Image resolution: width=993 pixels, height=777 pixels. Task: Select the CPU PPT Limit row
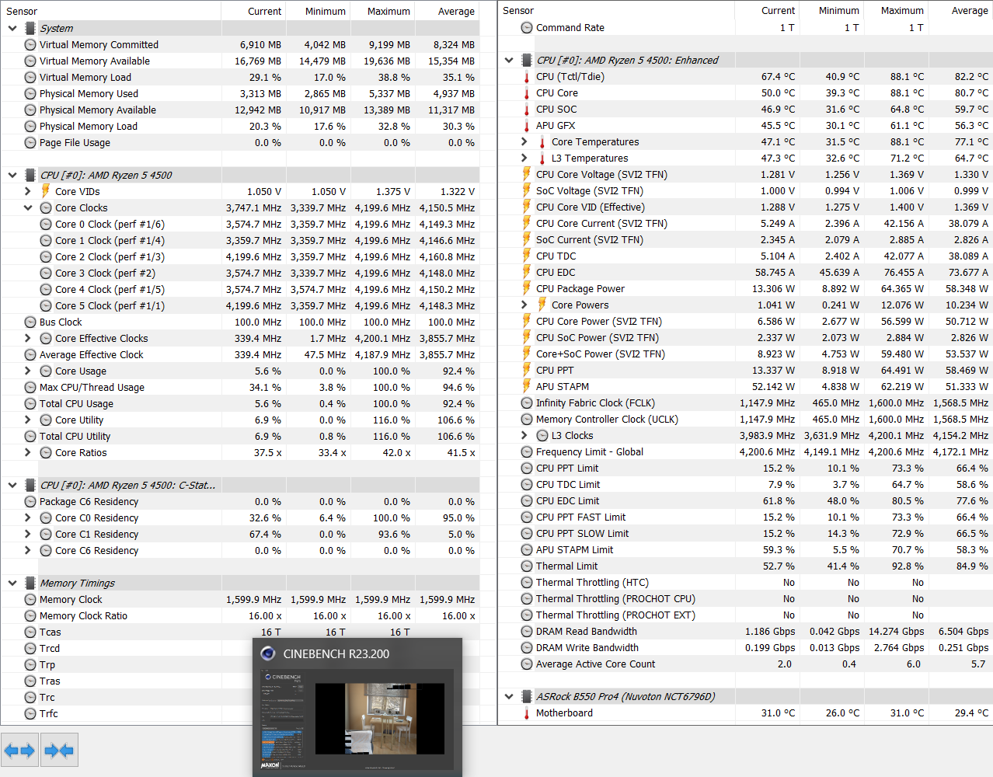[x=746, y=468]
